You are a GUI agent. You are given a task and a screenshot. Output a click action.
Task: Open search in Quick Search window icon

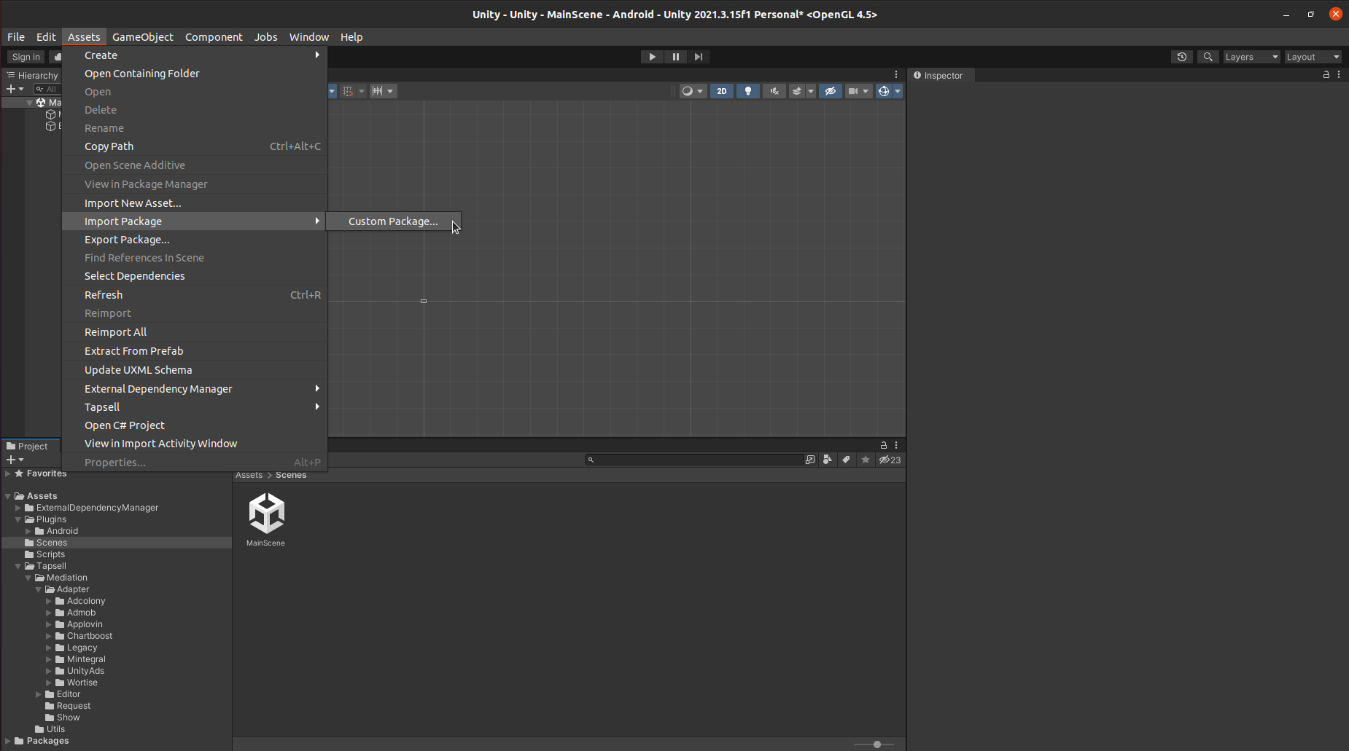pyautogui.click(x=810, y=460)
